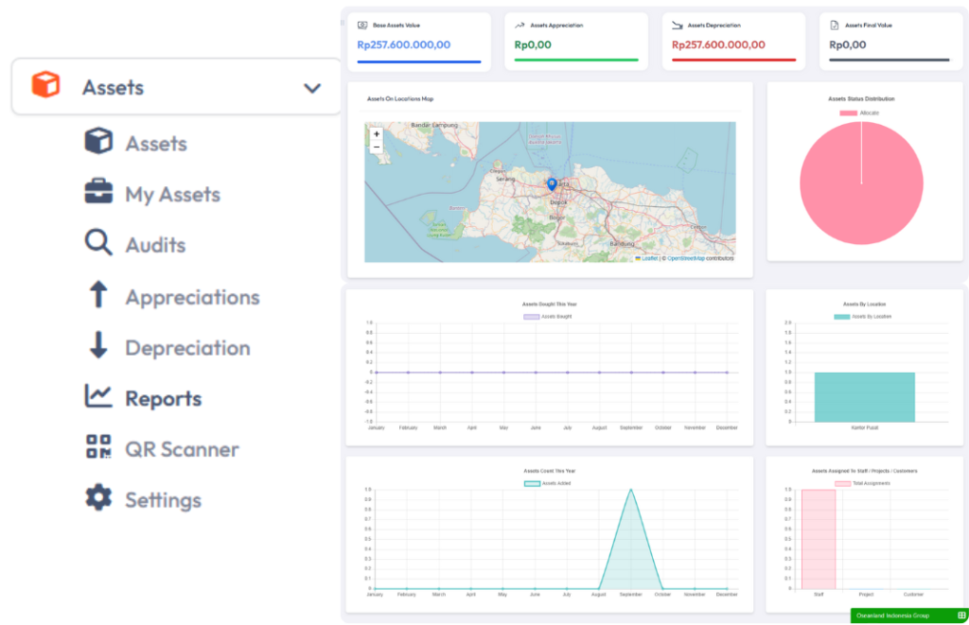Click the Depreciation down-arrow icon
The height and width of the screenshot is (625, 969).
coord(98,346)
